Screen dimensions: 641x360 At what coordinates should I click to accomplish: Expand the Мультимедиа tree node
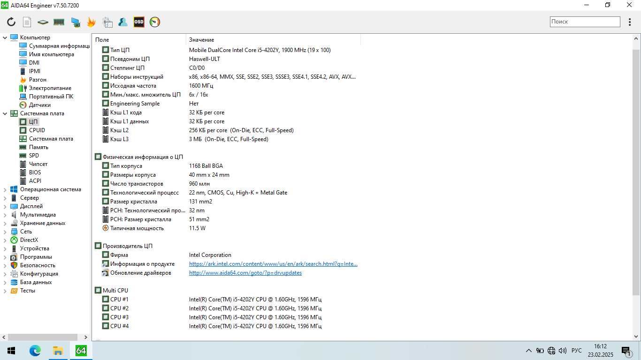pos(5,215)
